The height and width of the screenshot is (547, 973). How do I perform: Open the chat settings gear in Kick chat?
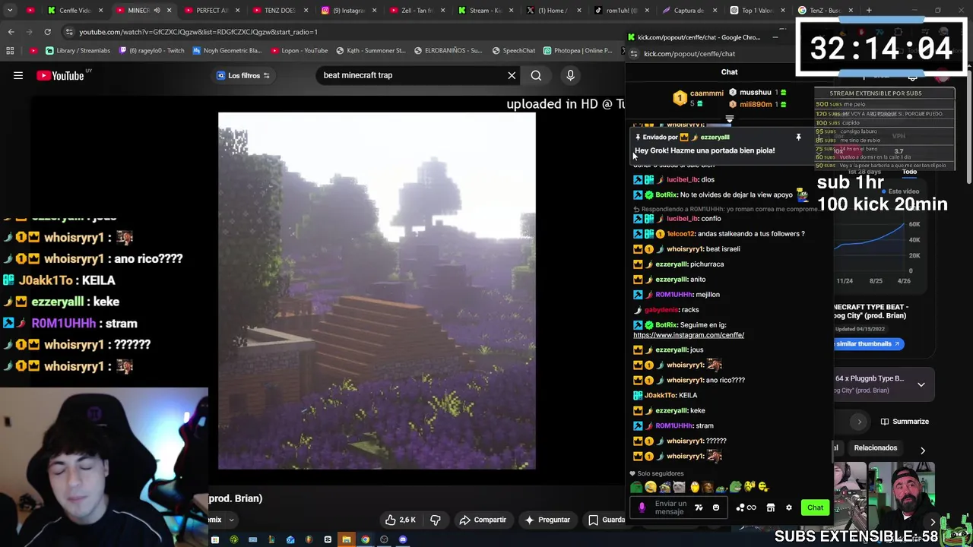coord(788,507)
